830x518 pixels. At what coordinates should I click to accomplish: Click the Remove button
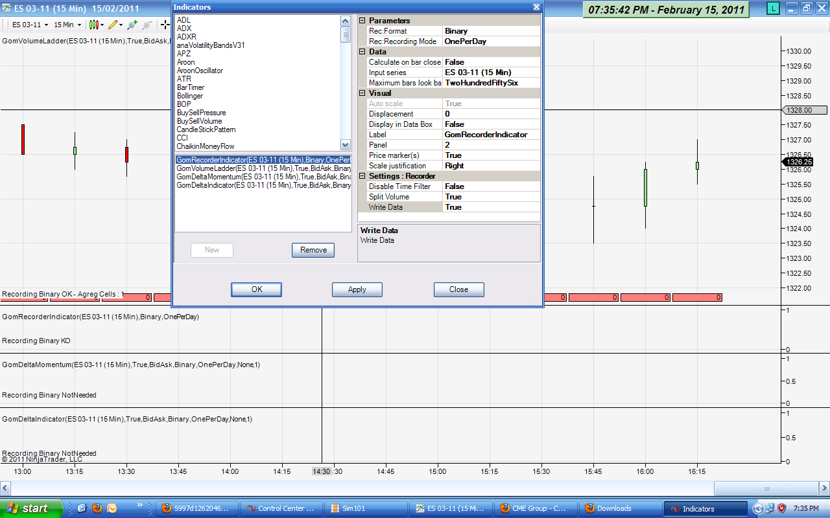pyautogui.click(x=313, y=250)
